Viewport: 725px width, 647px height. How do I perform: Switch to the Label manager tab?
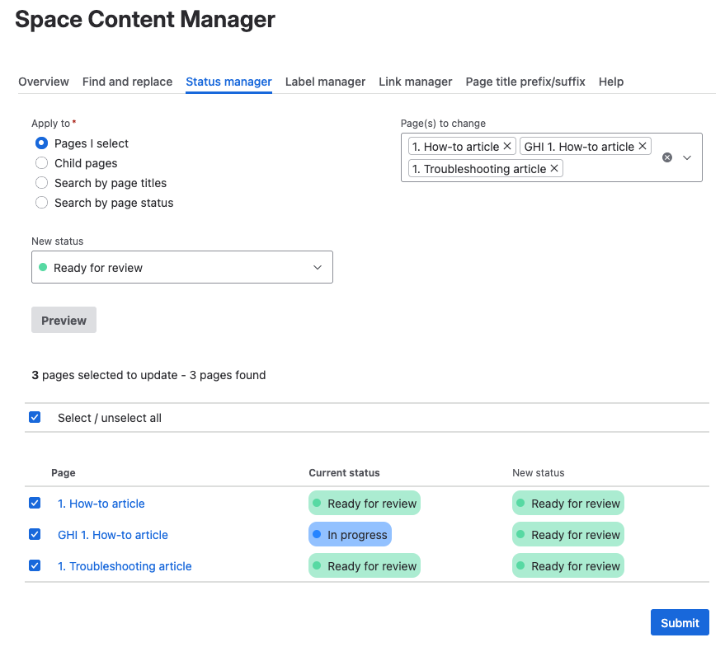tap(325, 82)
